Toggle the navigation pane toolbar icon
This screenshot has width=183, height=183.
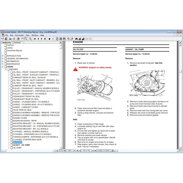tap(18, 39)
